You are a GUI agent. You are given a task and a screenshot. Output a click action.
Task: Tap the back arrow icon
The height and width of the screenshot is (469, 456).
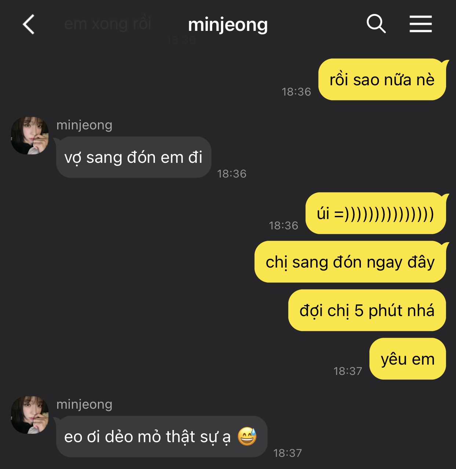[x=29, y=25]
